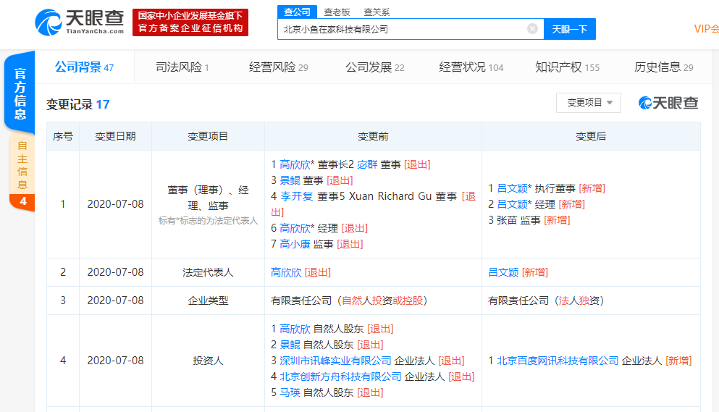The height and width of the screenshot is (412, 719).
Task: Click the VIP member link
Action: tap(705, 29)
